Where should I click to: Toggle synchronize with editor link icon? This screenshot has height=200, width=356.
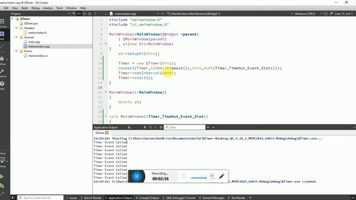(79, 14)
